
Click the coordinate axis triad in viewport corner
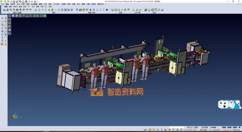tap(15, 116)
